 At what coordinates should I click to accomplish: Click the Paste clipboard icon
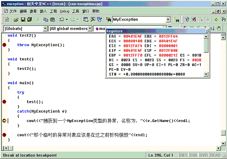53,19
